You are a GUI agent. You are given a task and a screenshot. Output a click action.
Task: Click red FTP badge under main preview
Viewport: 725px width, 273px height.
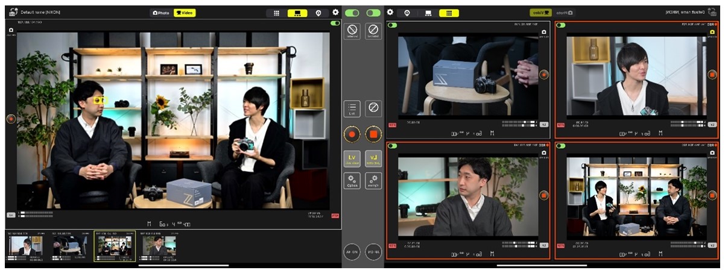(x=335, y=215)
